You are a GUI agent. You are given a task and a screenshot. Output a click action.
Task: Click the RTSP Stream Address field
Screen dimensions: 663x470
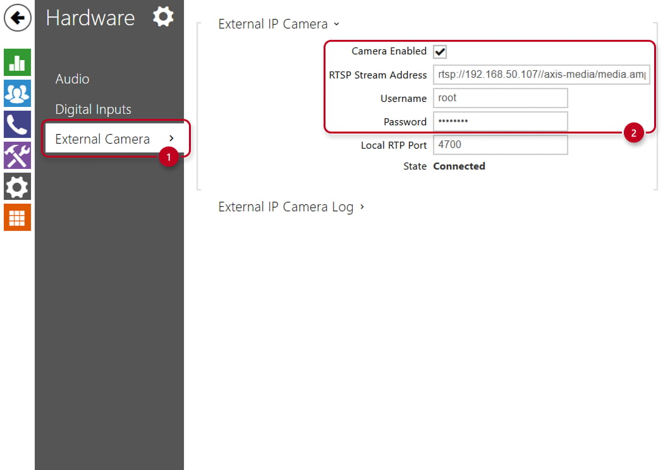541,75
